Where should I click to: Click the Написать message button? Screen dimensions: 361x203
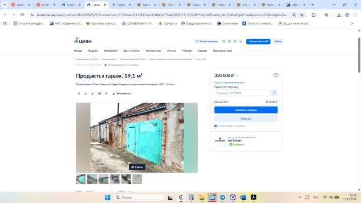point(246,118)
